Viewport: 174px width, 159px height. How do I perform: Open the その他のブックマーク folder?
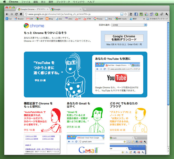(157, 19)
